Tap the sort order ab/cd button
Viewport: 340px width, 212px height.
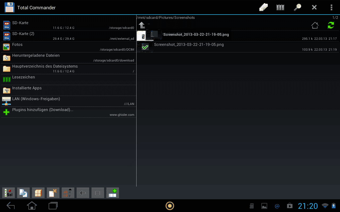(x=68, y=193)
